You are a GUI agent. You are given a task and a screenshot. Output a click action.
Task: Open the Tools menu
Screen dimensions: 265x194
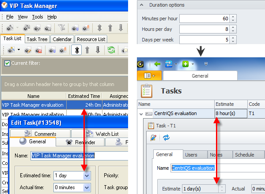click(38, 17)
